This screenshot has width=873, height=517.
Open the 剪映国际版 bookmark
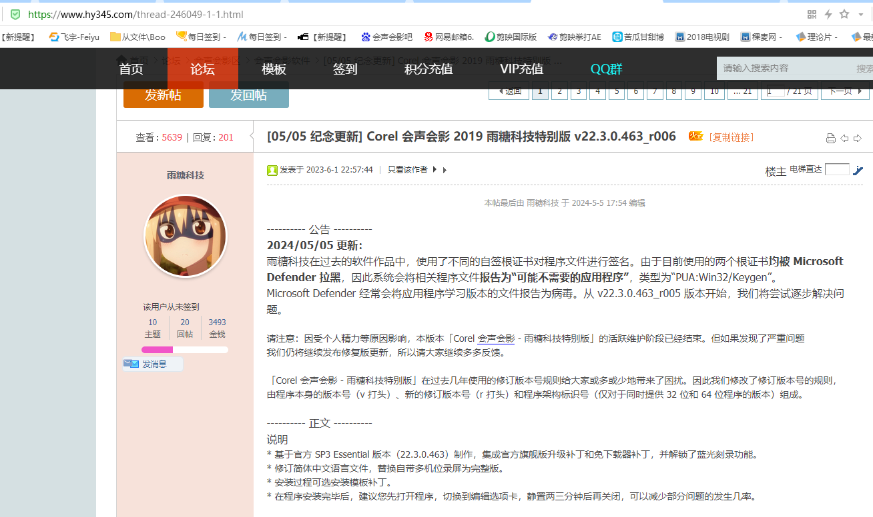[511, 37]
